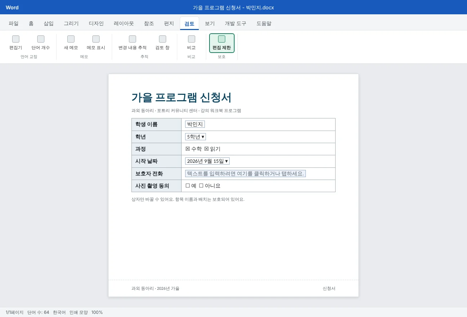Open the 2026년 9월 15일 date picker

tap(207, 161)
